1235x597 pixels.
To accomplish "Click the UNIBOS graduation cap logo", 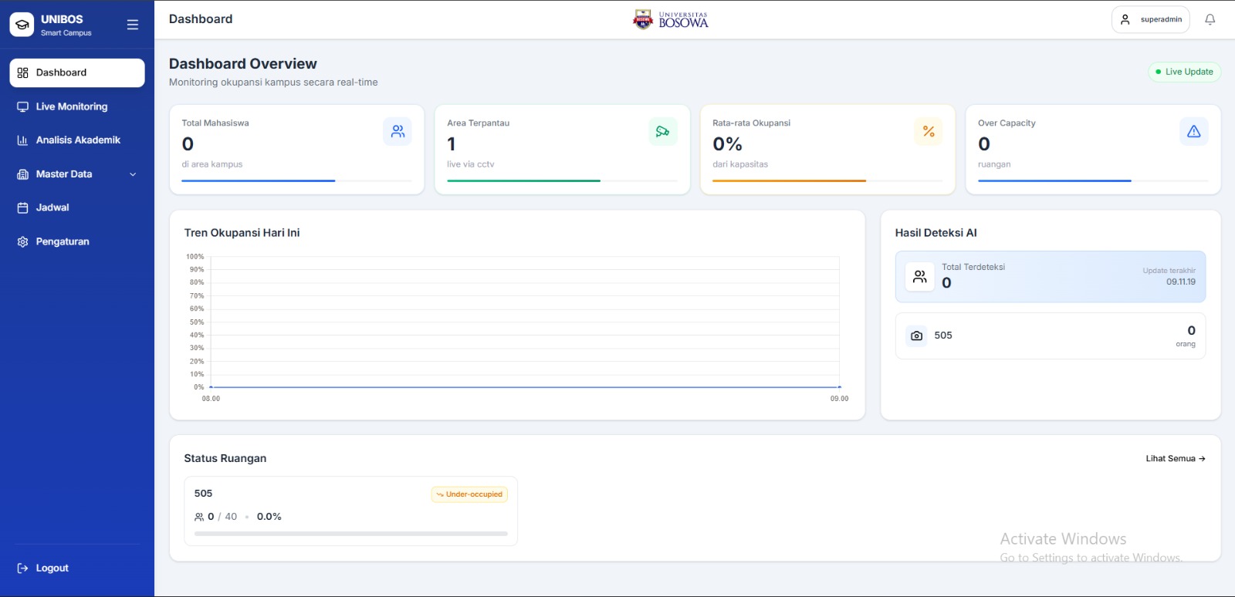I will pyautogui.click(x=22, y=25).
